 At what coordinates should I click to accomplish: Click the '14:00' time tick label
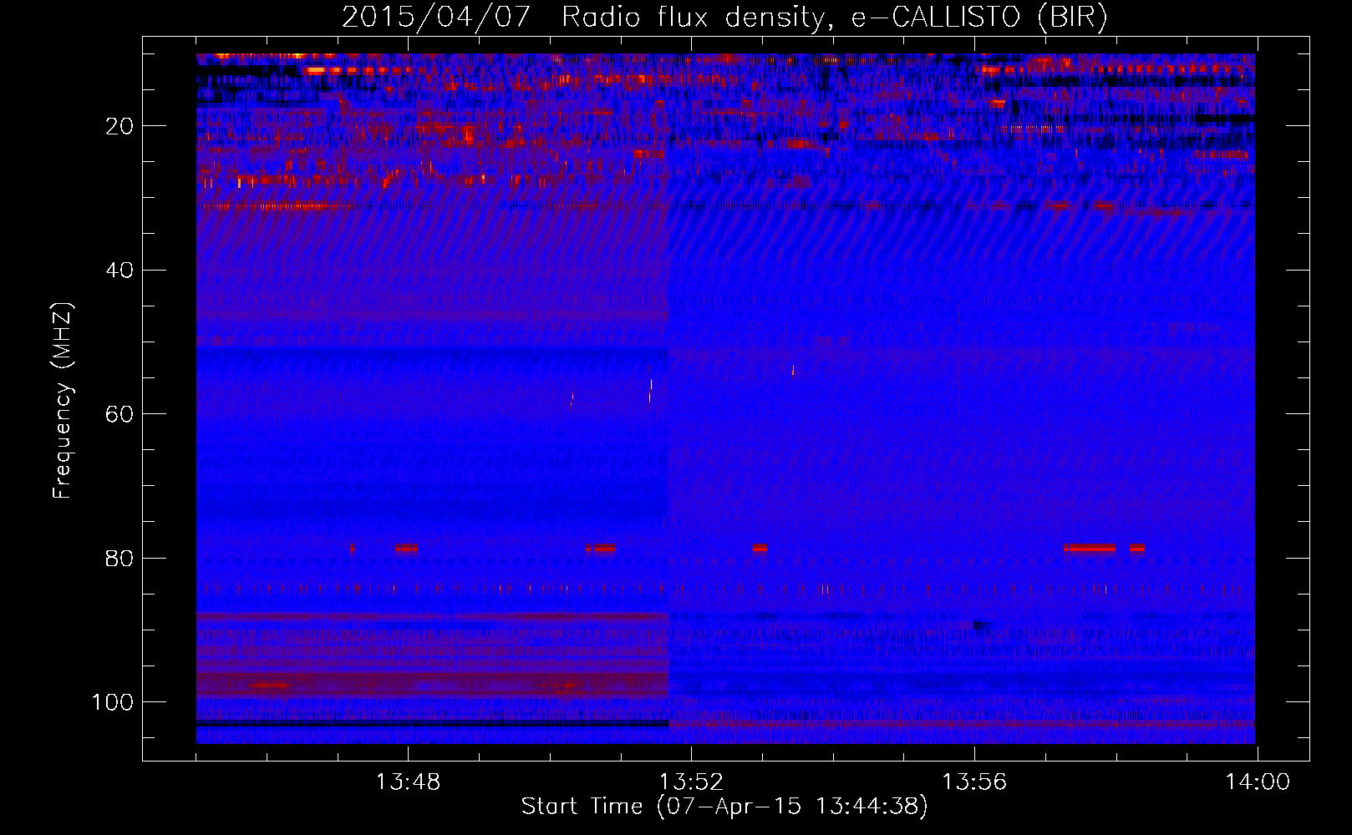point(1258,782)
